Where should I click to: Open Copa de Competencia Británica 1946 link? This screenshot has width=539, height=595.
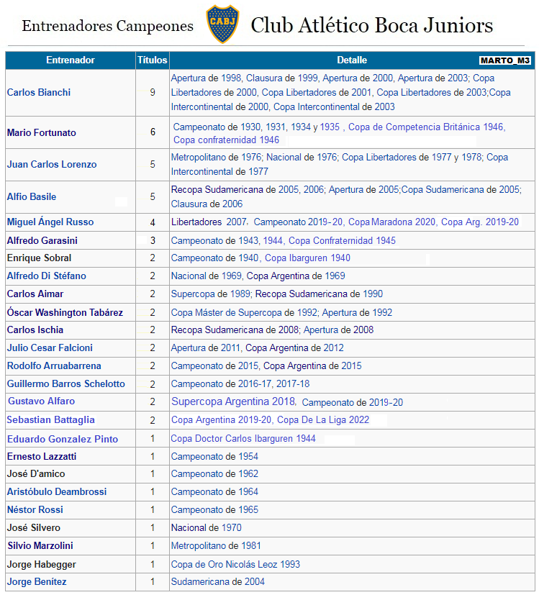click(x=425, y=127)
